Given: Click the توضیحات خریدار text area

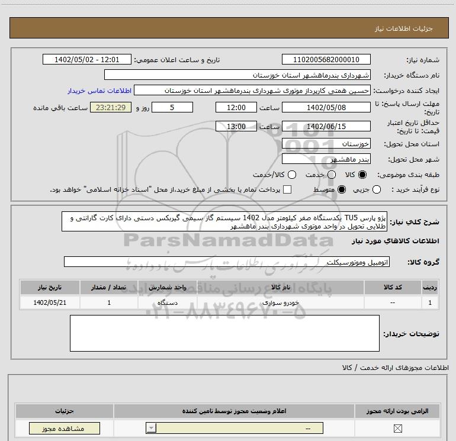Looking at the screenshot, I should [224, 333].
